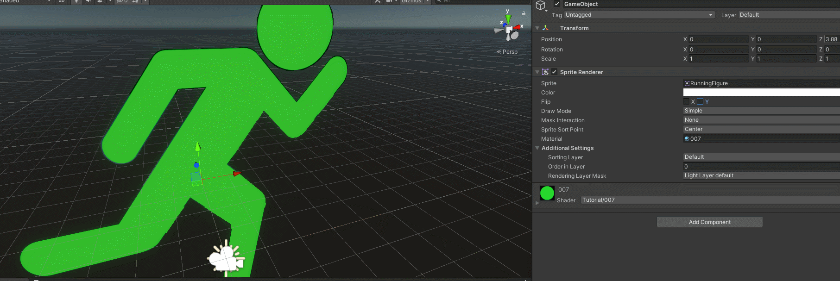Toggle hidden objects eye counter in scene toolbar
Screen dimensions: 840x281
pos(122,1)
